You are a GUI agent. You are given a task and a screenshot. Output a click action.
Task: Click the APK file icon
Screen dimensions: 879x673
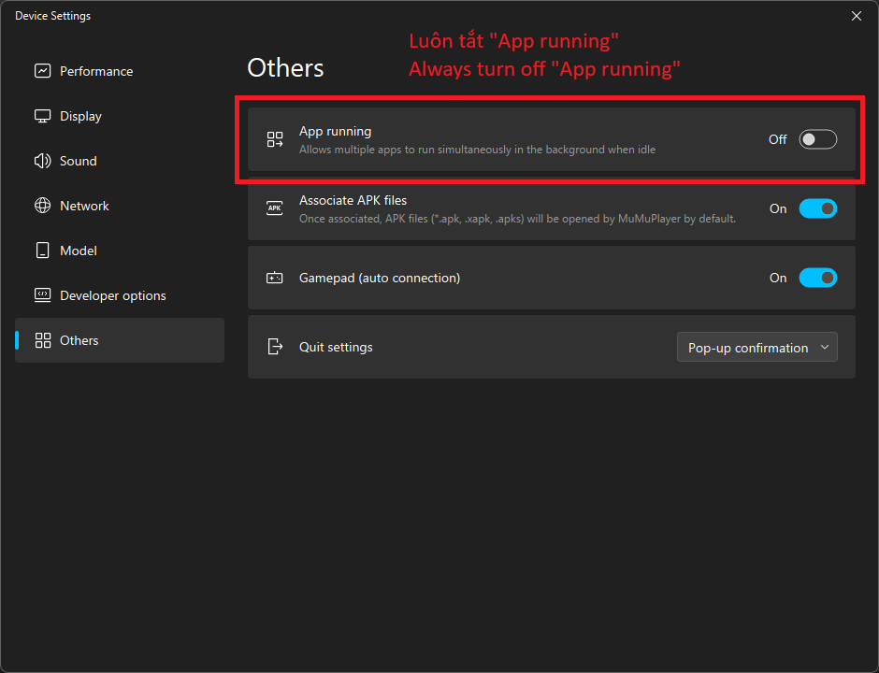275,208
